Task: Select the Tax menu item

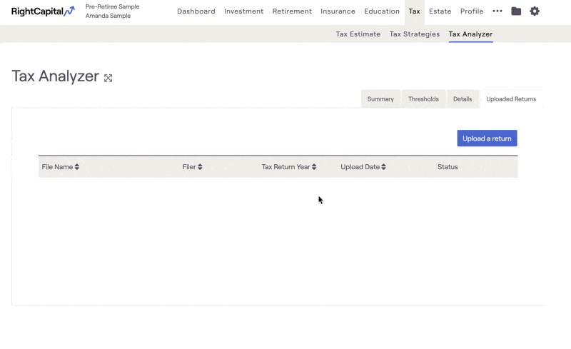Action: pyautogui.click(x=414, y=11)
